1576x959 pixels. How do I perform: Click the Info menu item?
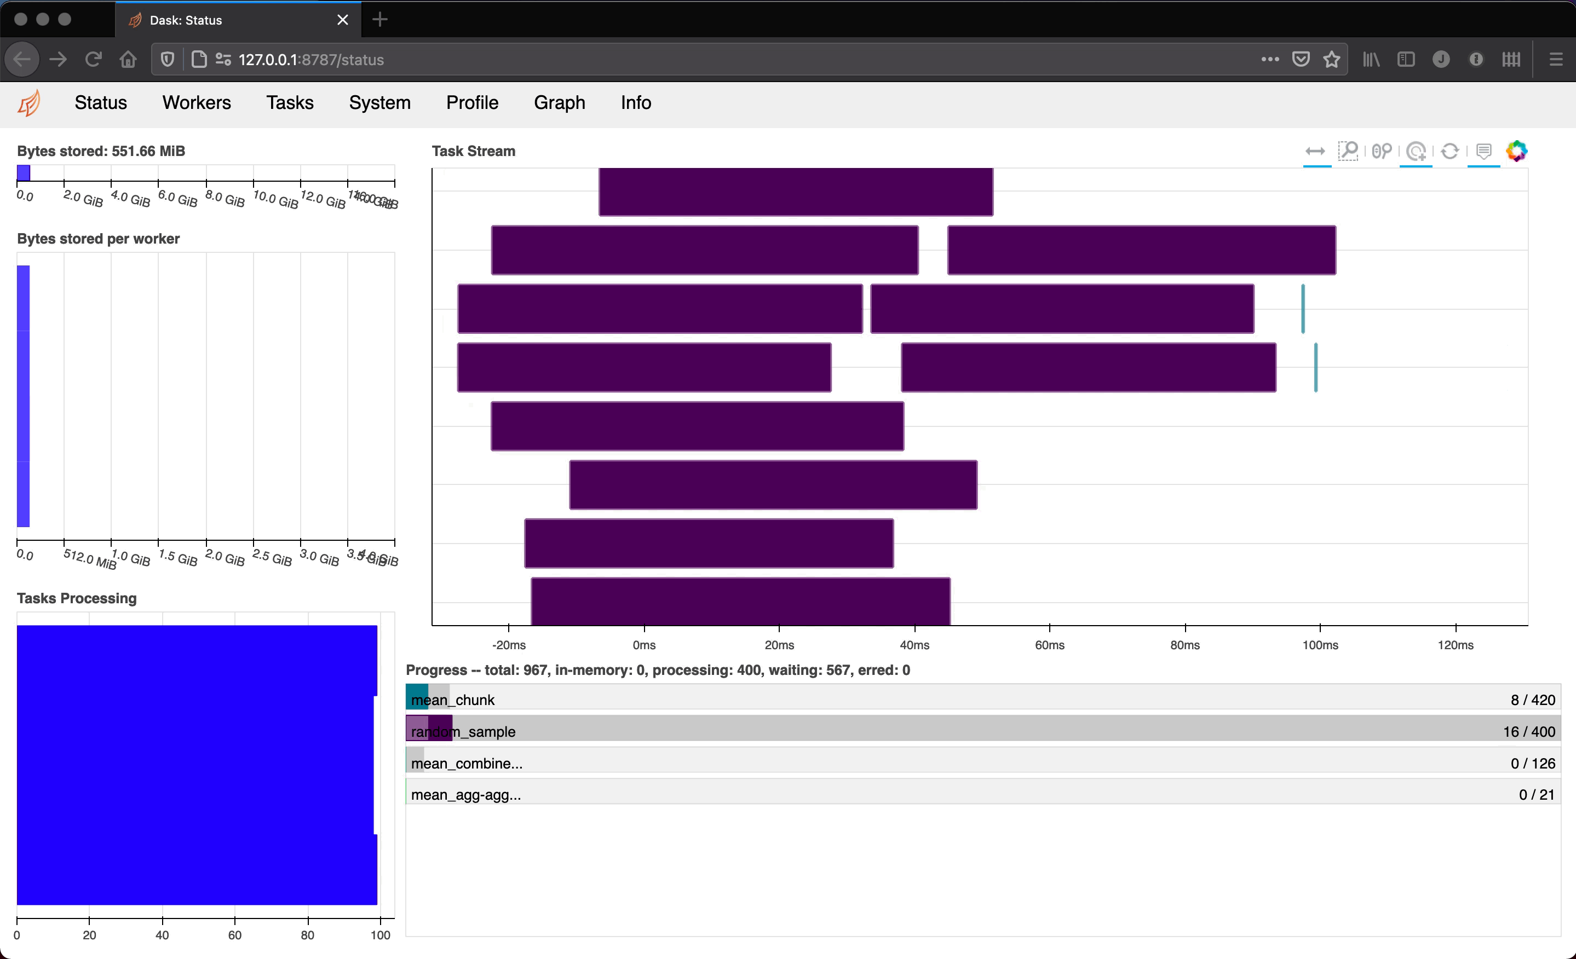(634, 102)
